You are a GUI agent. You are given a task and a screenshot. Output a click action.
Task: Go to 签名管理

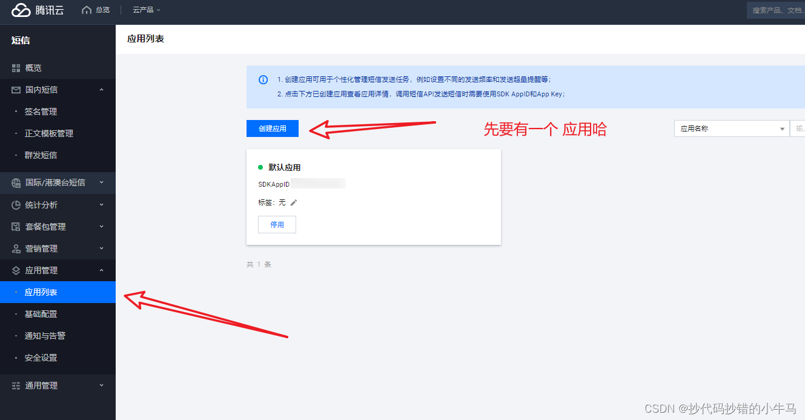point(41,112)
